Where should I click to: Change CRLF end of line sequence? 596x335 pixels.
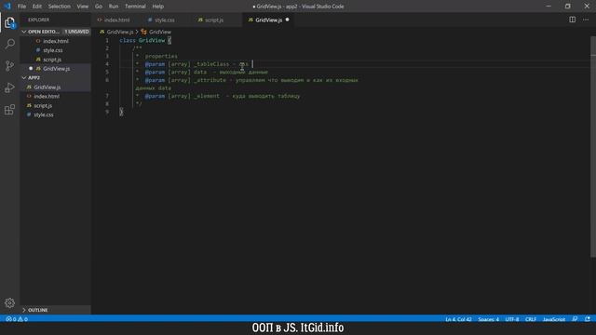point(531,319)
